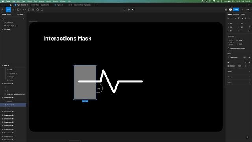Click the headphones audio icon
The image size is (252, 142).
(226, 9)
